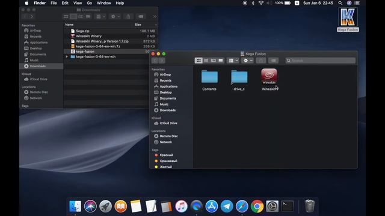Screen dimensions: 385x216
Task: Open Telegram from the Dock
Action: (x=227, y=206)
